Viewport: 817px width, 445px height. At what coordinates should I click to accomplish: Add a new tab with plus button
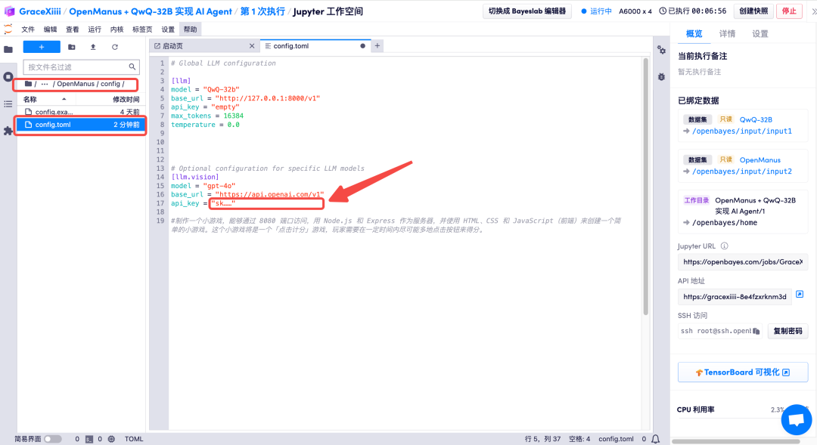pos(377,46)
